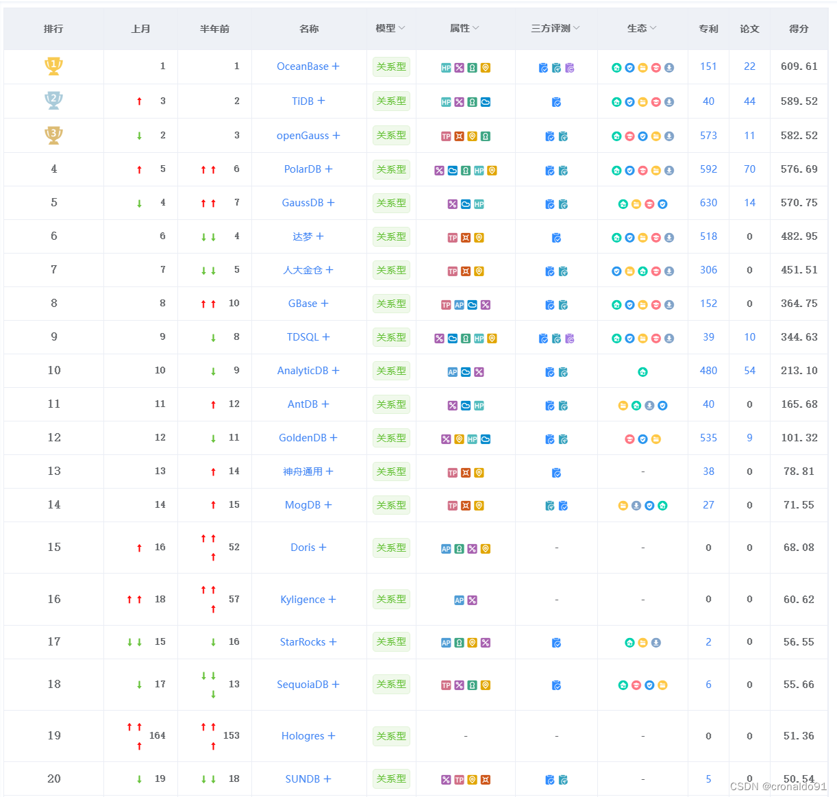Click the green home icon in AnalyticDB row
Viewport: 837px width, 797px height.
point(642,372)
